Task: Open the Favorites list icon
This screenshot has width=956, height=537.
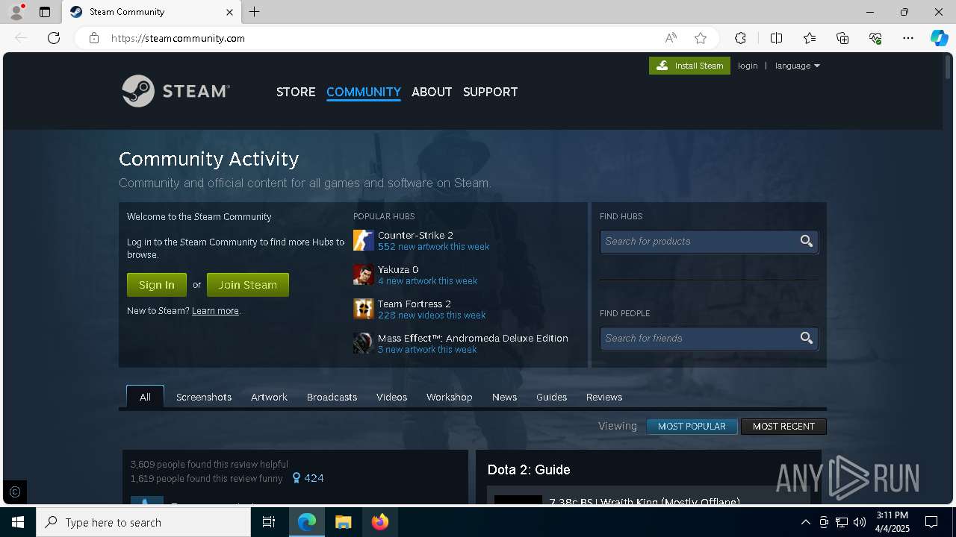Action: point(810,38)
